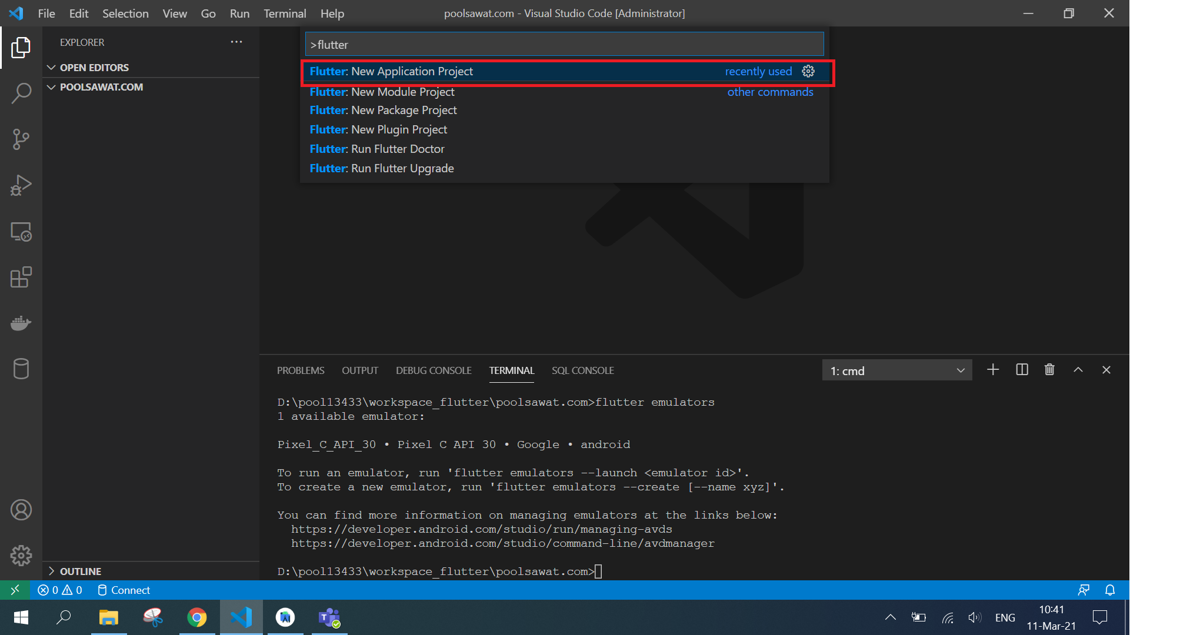This screenshot has width=1200, height=635.
Task: Open the Manage gear in activity bar
Action: click(21, 556)
